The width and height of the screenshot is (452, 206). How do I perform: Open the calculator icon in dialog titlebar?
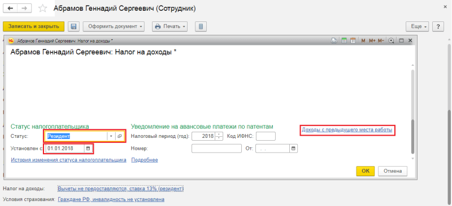[x=344, y=41]
